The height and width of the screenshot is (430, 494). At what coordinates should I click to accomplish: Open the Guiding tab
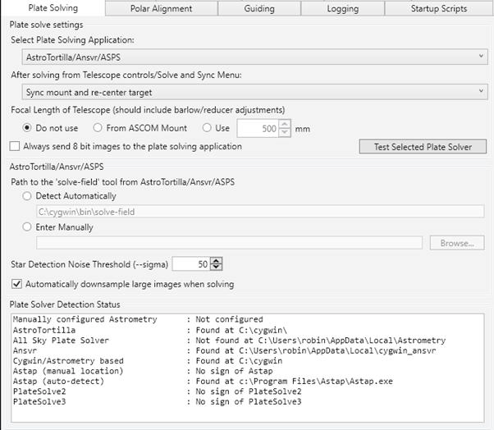(x=259, y=8)
